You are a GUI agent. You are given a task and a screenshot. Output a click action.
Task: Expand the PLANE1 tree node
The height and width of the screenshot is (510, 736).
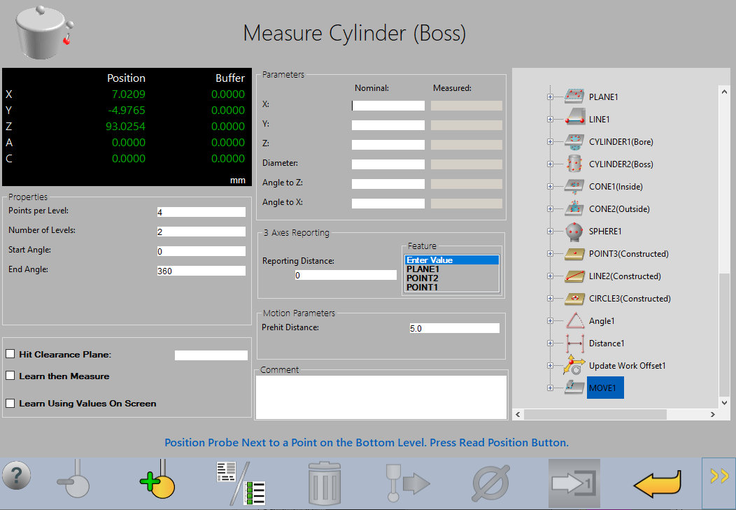click(551, 97)
